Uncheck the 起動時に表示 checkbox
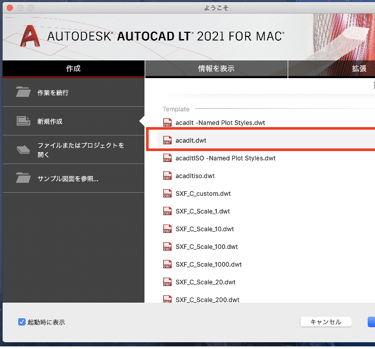 point(22,322)
